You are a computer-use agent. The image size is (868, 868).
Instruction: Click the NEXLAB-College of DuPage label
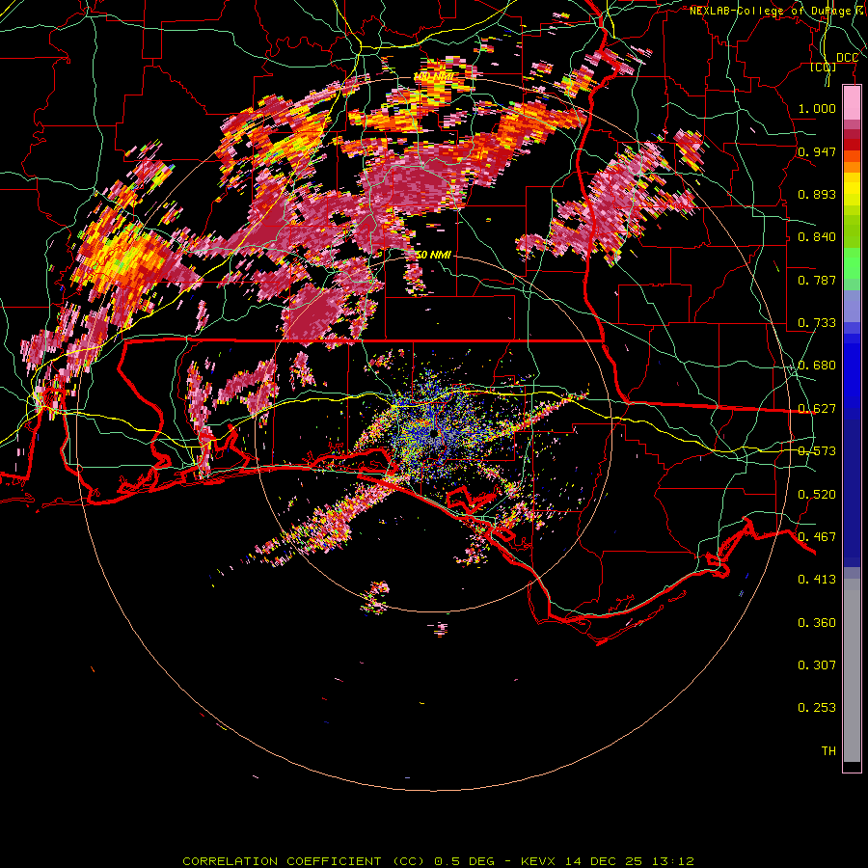pyautogui.click(x=778, y=11)
